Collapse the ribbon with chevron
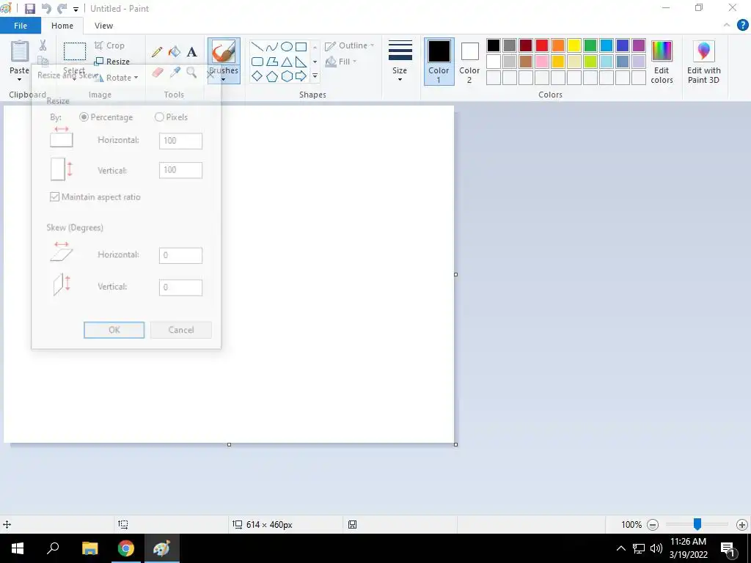The width and height of the screenshot is (751, 563). point(727,26)
